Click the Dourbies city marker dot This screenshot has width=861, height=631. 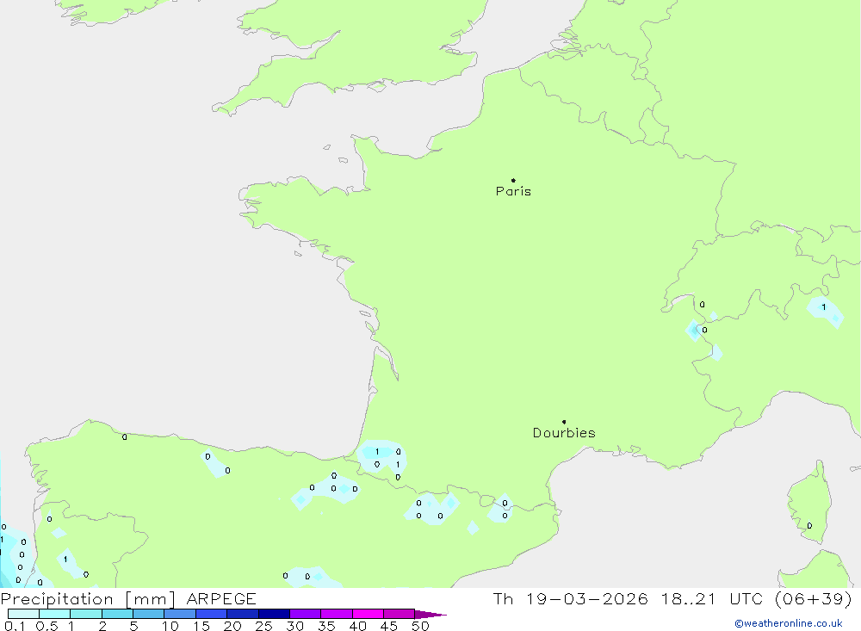click(x=564, y=422)
